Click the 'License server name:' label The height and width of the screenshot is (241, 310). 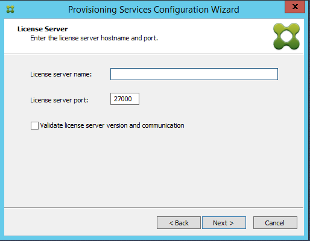61,74
